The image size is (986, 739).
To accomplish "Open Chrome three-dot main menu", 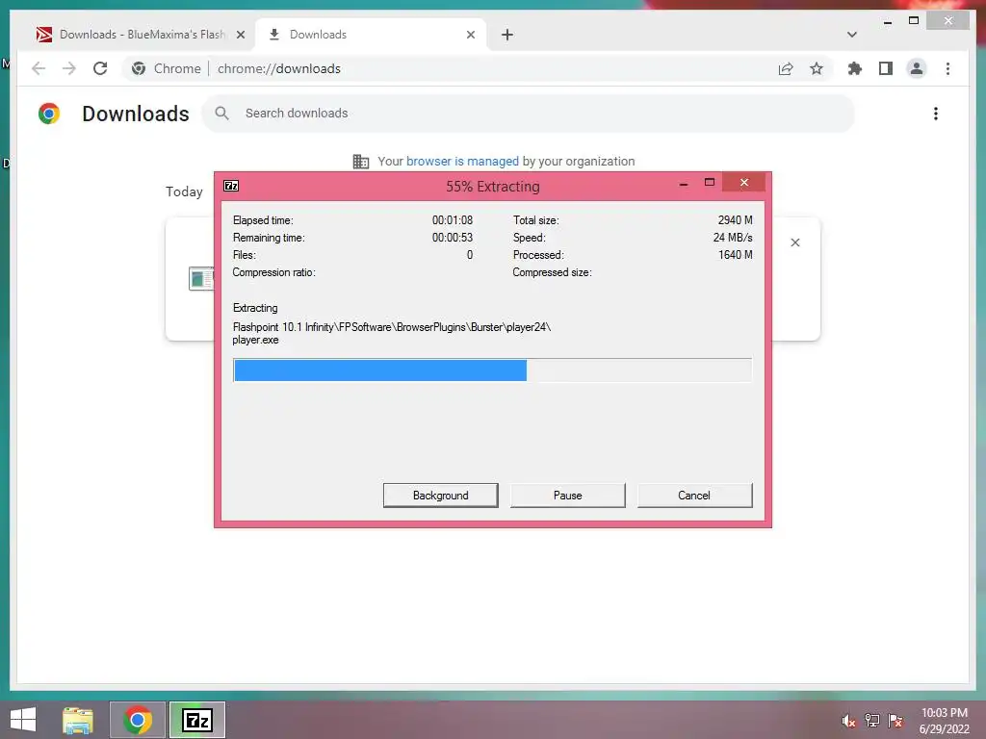I will click(x=947, y=68).
